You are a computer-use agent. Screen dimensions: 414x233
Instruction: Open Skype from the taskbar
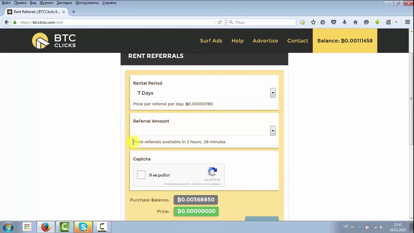[x=83, y=227]
